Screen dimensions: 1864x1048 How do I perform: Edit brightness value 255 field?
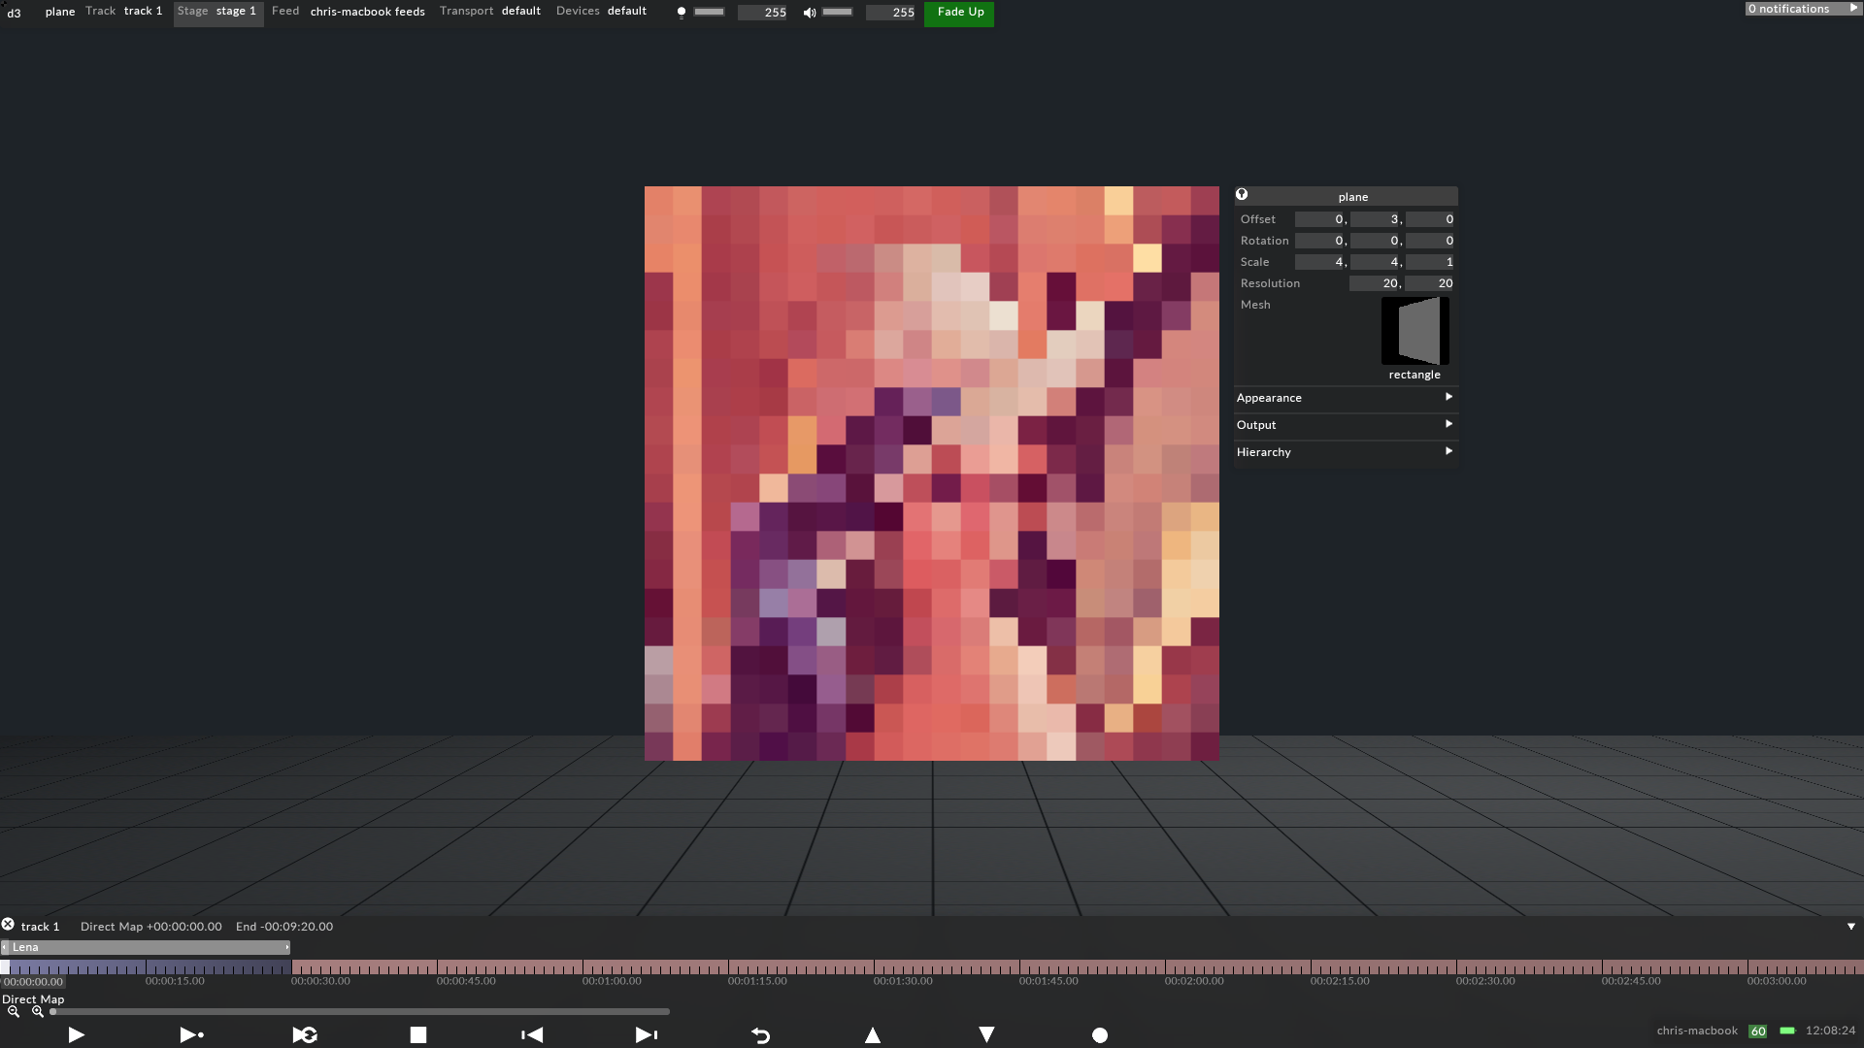pyautogui.click(x=763, y=13)
